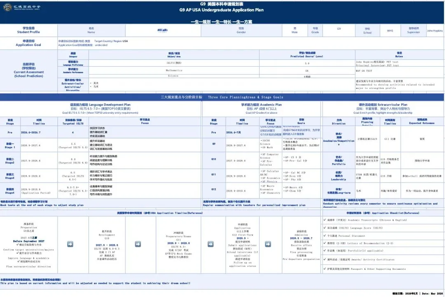445x297 pixels.
Task: Click the '(Targeted IELTS 6.0)' cell
Action: pos(73,161)
